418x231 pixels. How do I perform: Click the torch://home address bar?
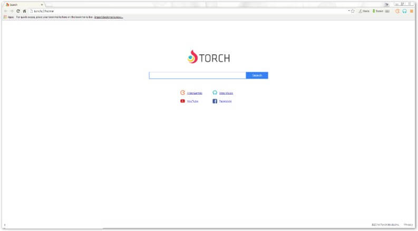(x=188, y=11)
